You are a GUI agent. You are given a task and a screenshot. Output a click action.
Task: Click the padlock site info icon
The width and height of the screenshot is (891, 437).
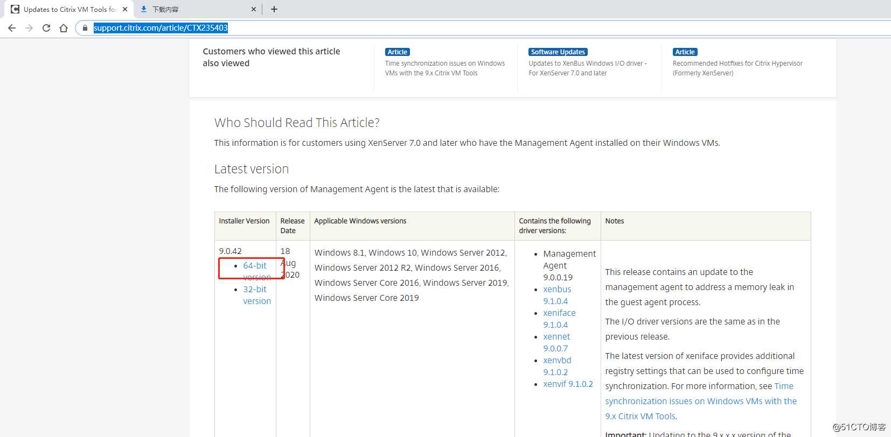[85, 28]
